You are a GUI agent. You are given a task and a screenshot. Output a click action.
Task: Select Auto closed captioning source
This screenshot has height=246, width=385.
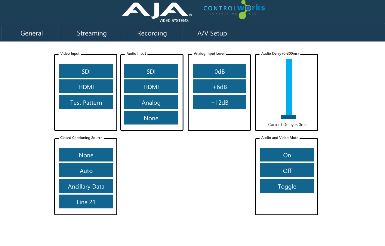pyautogui.click(x=86, y=171)
